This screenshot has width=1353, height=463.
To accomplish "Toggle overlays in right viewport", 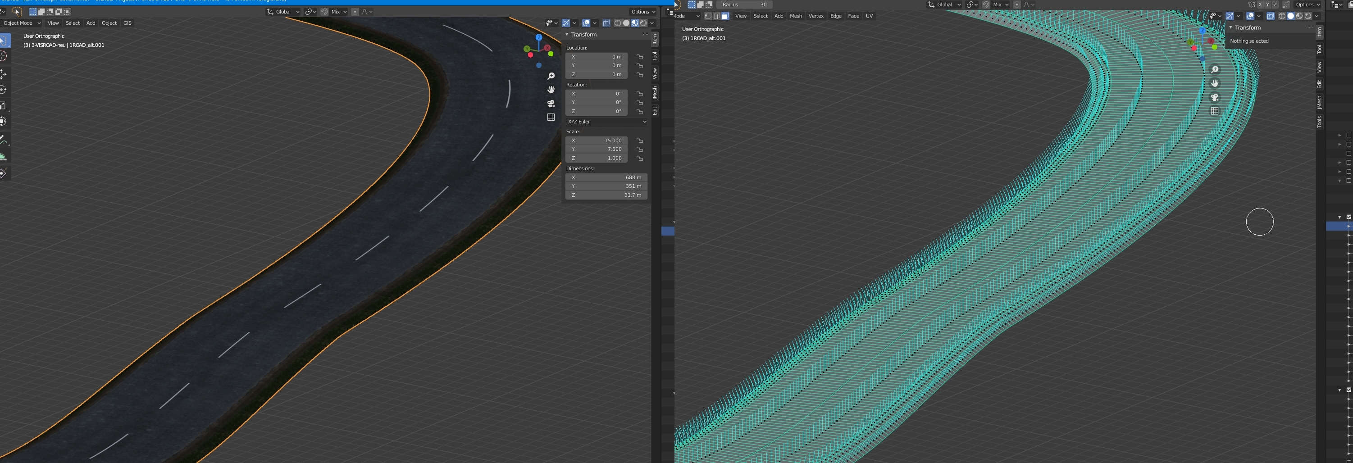I will pos(1251,16).
